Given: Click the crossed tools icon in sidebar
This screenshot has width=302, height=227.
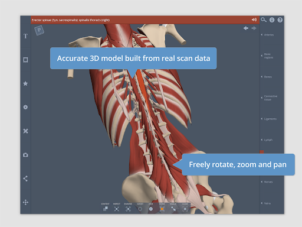Looking at the screenshot, I should [25, 131].
